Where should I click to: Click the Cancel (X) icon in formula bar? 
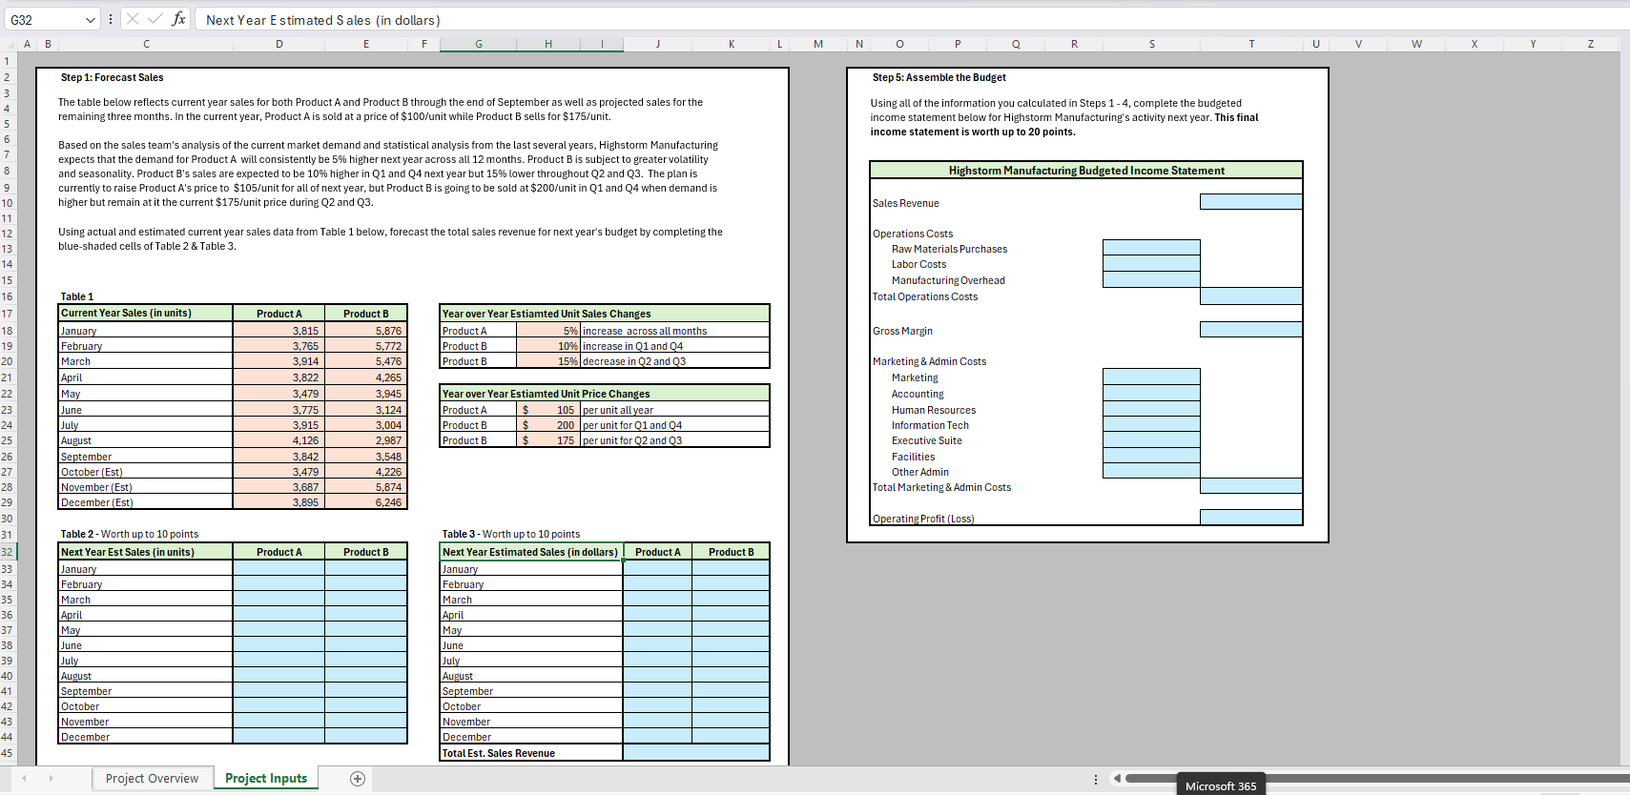tap(133, 19)
